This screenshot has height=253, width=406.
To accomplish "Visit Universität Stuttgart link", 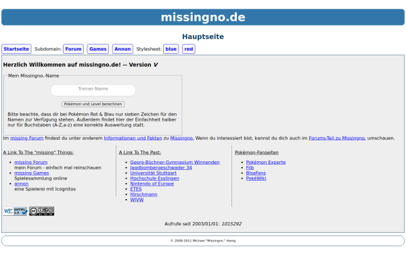I will 154,173.
